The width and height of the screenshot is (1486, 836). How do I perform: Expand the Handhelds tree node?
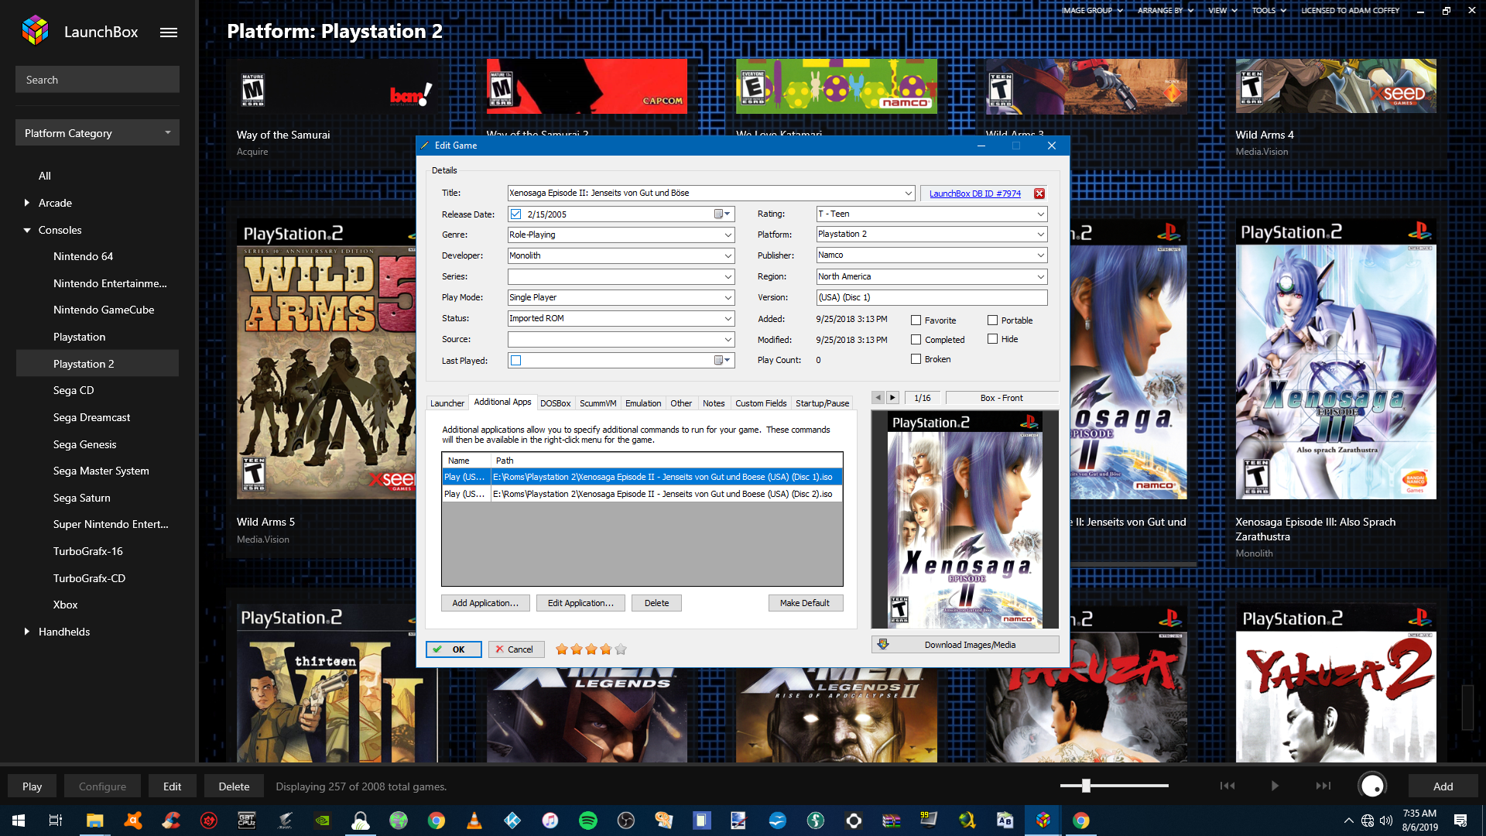click(27, 632)
